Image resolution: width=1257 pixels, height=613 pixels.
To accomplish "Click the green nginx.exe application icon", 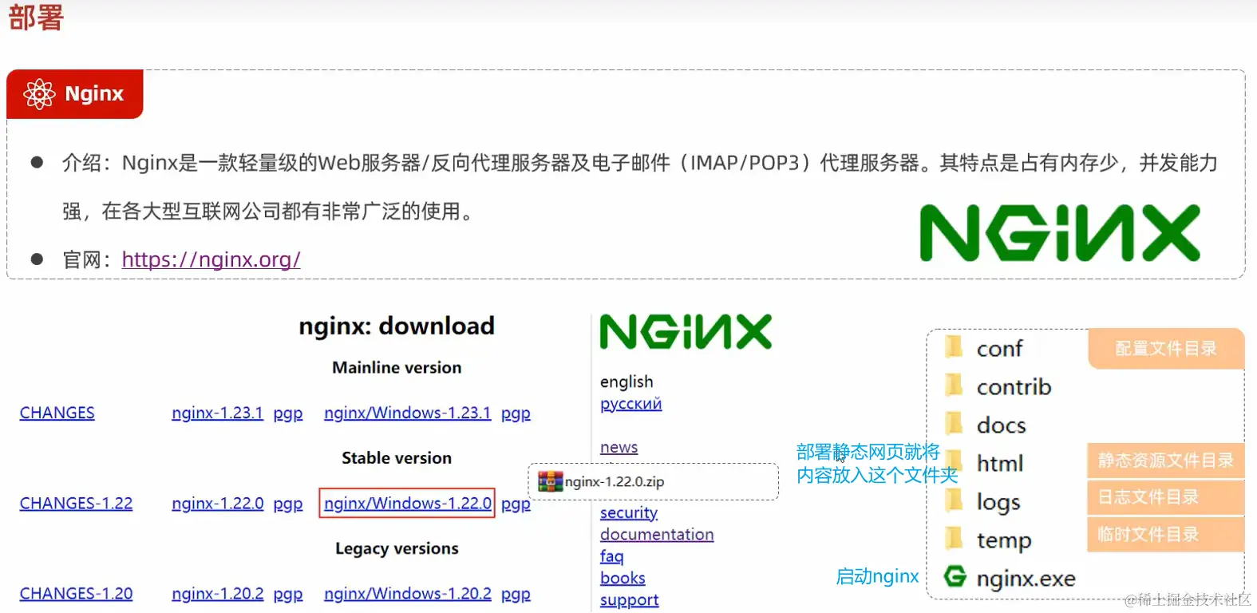I will click(955, 576).
